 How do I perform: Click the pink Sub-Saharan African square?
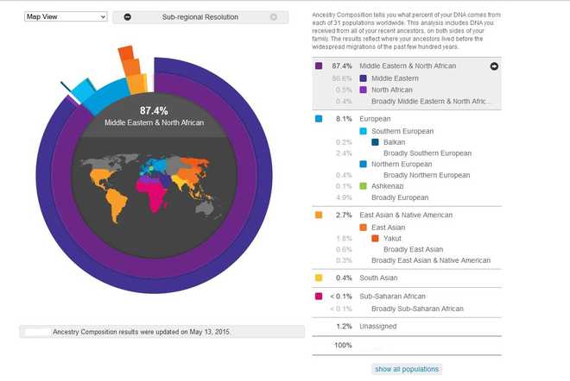[320, 297]
